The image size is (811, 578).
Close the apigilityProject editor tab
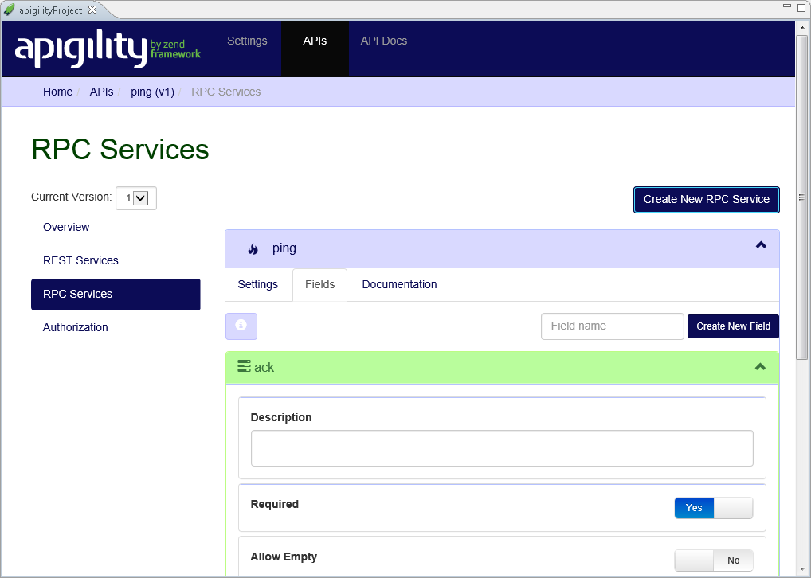92,10
